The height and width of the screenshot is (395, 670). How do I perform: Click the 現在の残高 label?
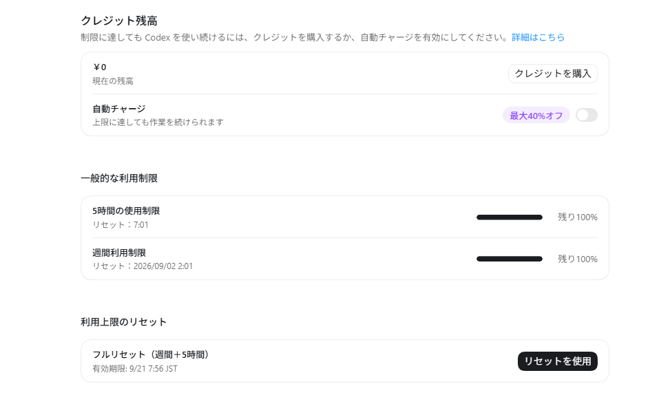113,81
